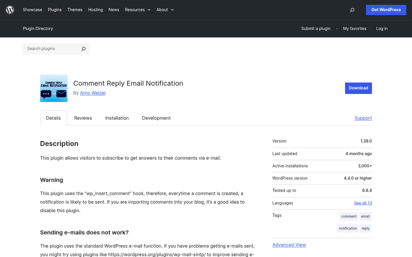Open the Plugins menu item
Image resolution: width=412 pixels, height=257 pixels.
(x=55, y=10)
